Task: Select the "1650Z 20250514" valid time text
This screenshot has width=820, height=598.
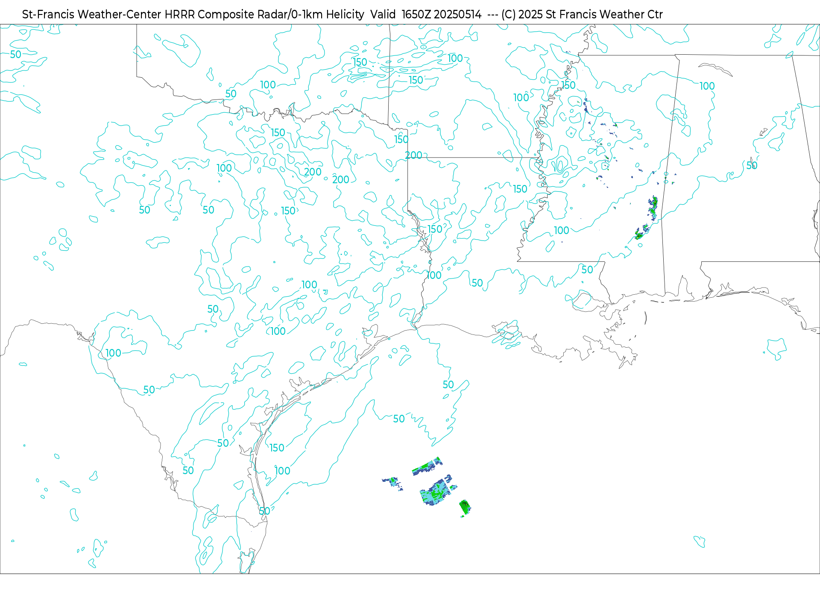Action: (x=442, y=15)
